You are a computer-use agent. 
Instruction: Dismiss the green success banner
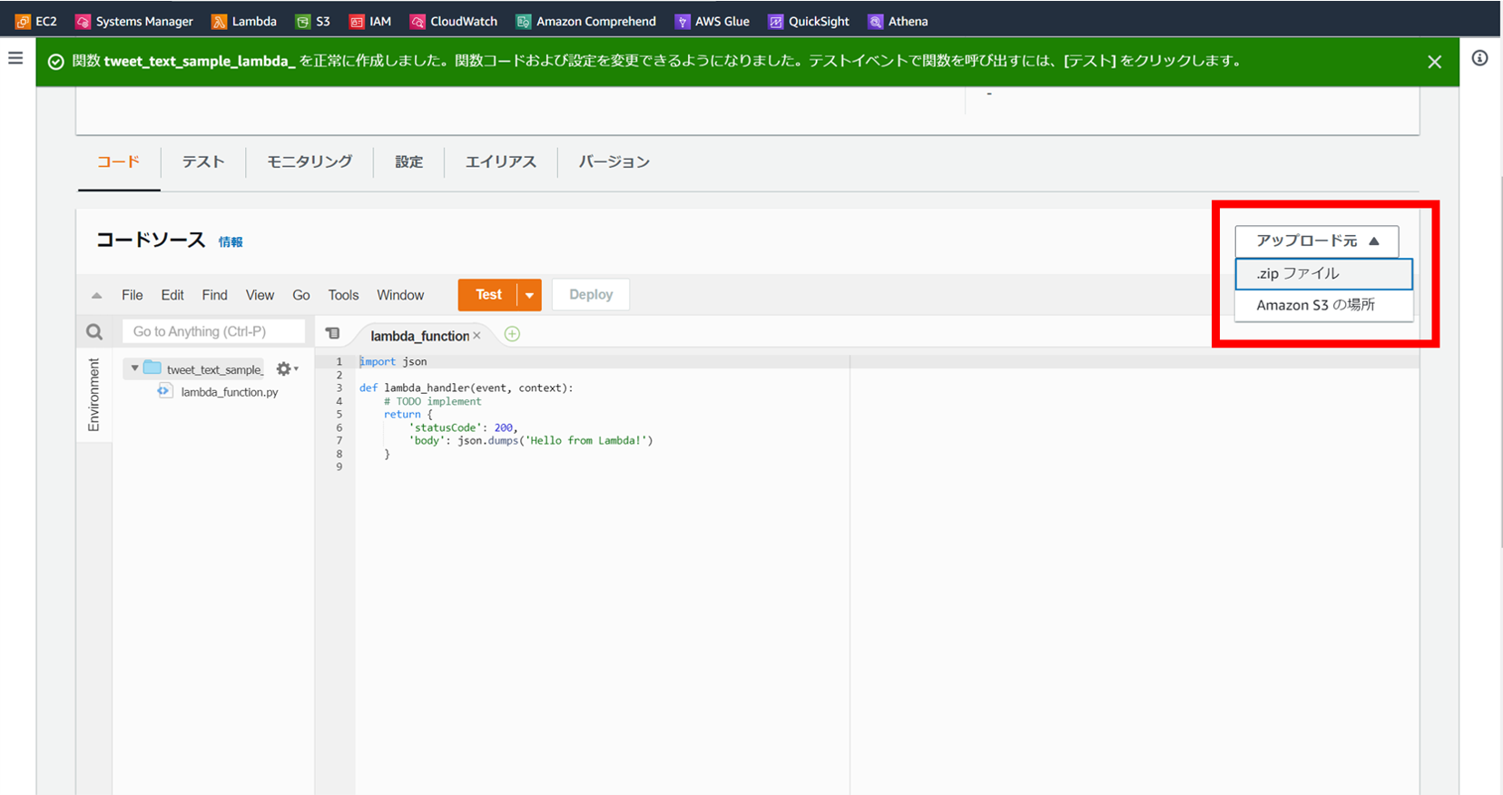[x=1434, y=62]
